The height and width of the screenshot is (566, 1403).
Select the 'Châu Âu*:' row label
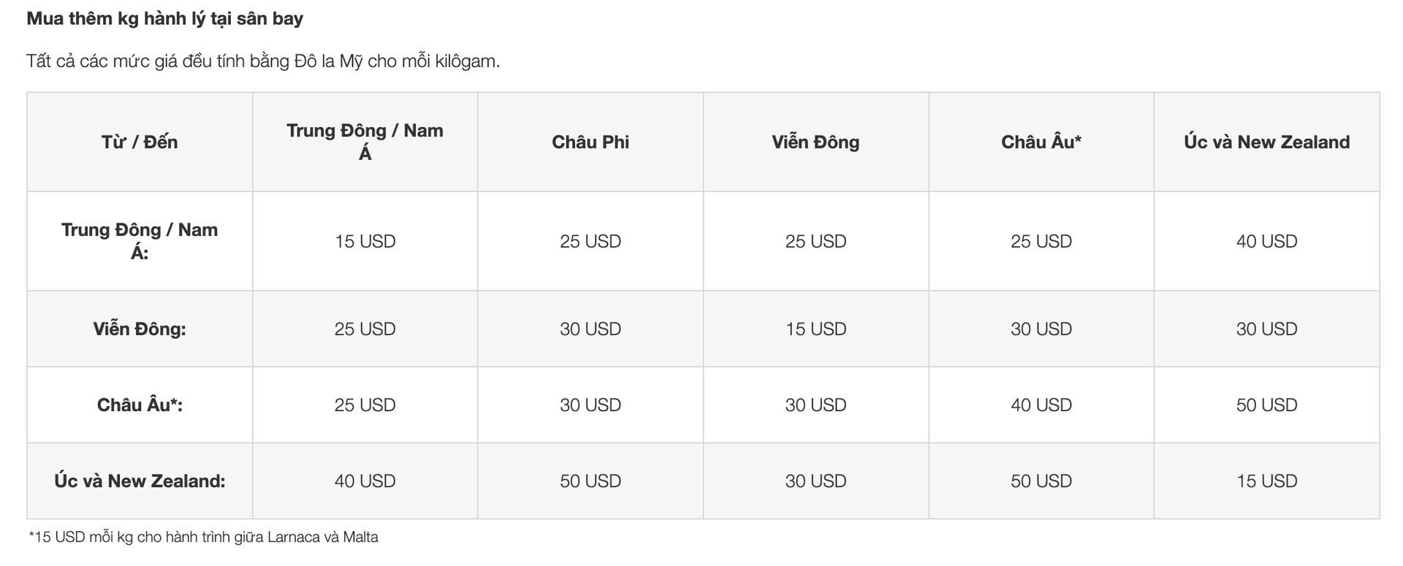coord(140,405)
